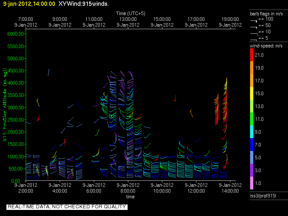Click the 'Time (UTC+5)' top axis label
Viewport: 288px width, 216px height.
pyautogui.click(x=130, y=13)
